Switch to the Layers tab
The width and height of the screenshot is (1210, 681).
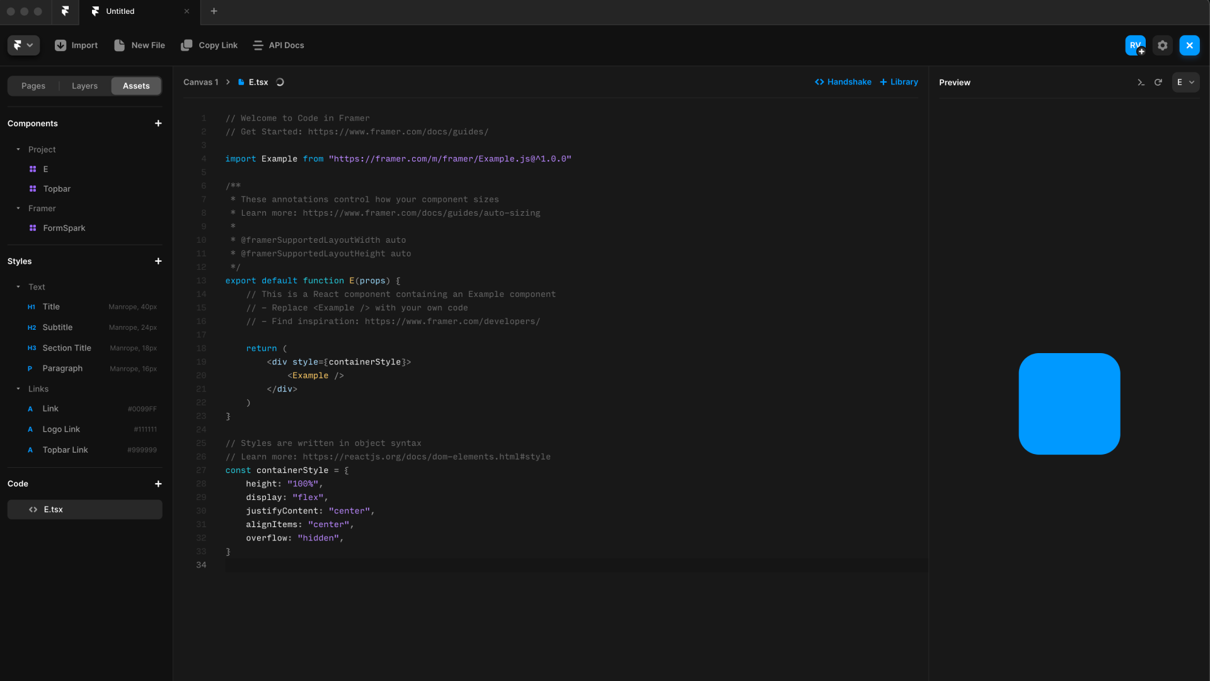tap(84, 86)
